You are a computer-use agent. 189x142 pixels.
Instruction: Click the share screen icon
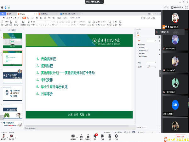click(73, 136)
